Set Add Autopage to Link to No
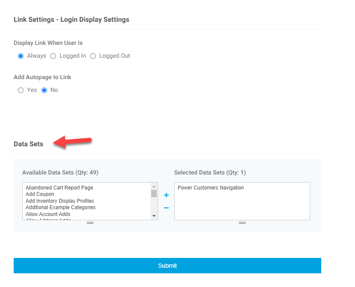This screenshot has width=355, height=287. (44, 90)
